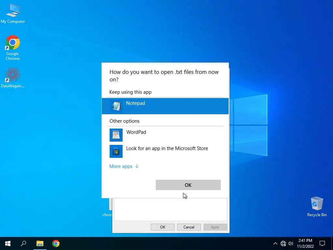
Task: Open File Explorer from the taskbar
Action: coord(40,243)
